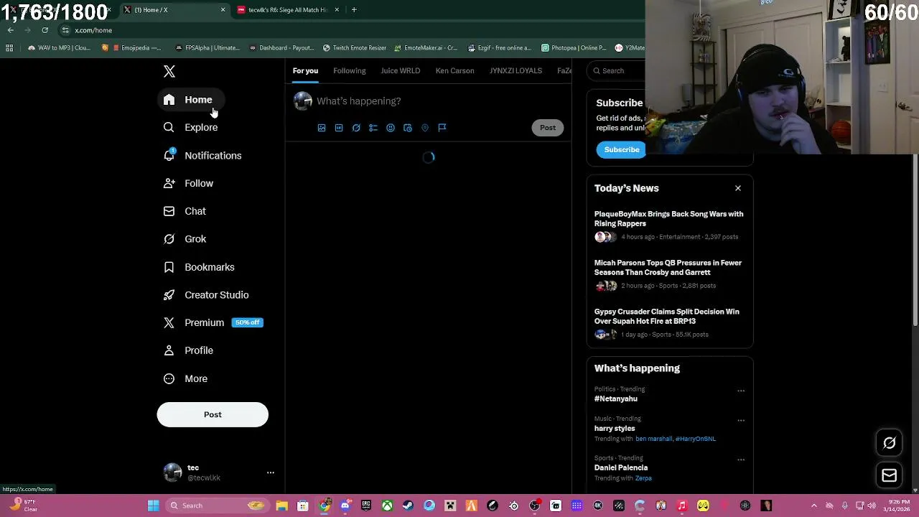919x517 pixels.
Task: Enhance the post with Grok icon
Action: coord(356,128)
